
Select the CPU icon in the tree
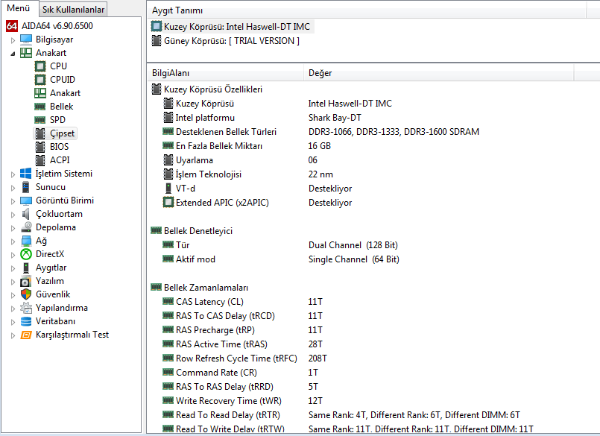point(40,66)
